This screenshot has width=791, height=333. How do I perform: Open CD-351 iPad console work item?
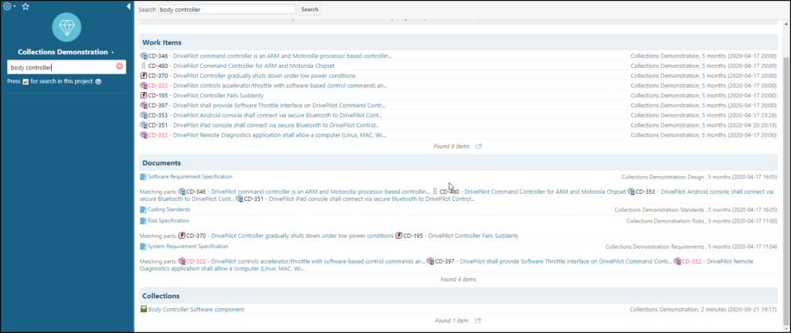coord(277,125)
